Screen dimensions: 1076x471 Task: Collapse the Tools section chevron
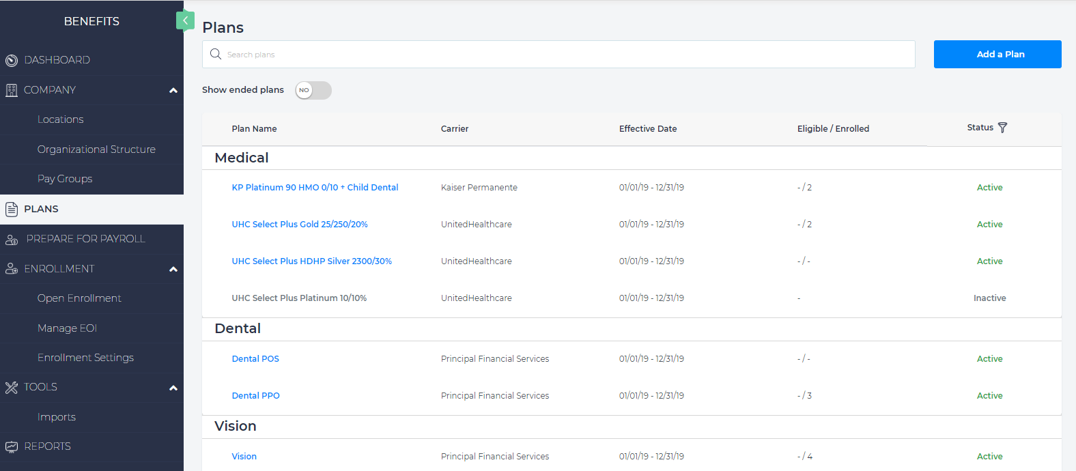pyautogui.click(x=173, y=388)
